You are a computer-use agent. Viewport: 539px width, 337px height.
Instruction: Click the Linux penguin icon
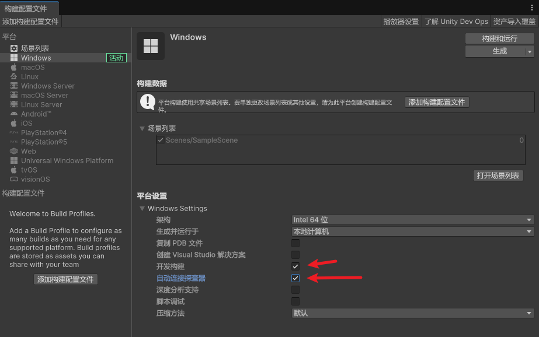(14, 76)
